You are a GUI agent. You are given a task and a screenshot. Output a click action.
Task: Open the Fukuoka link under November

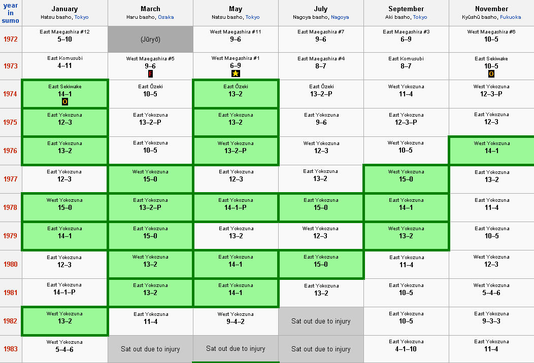tap(510, 17)
